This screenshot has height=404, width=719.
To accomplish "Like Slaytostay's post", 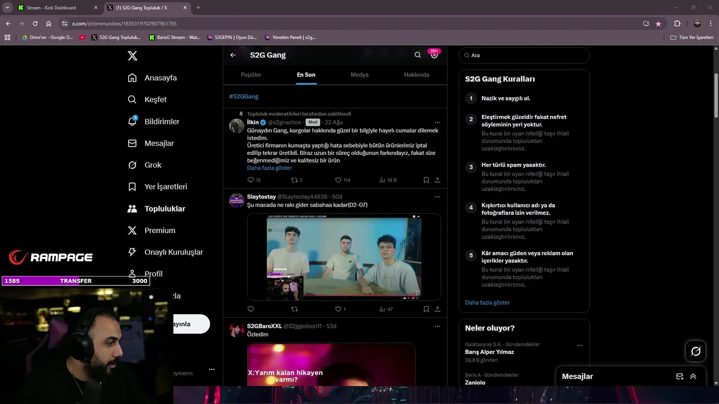I will click(338, 309).
